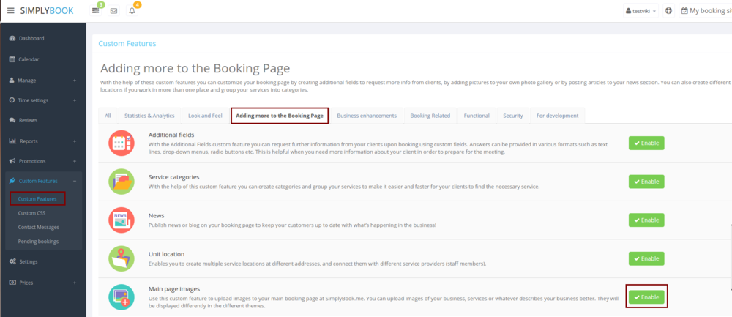Screen dimensions: 732x317
Task: Click the Additional fields feature icon
Action: click(121, 143)
